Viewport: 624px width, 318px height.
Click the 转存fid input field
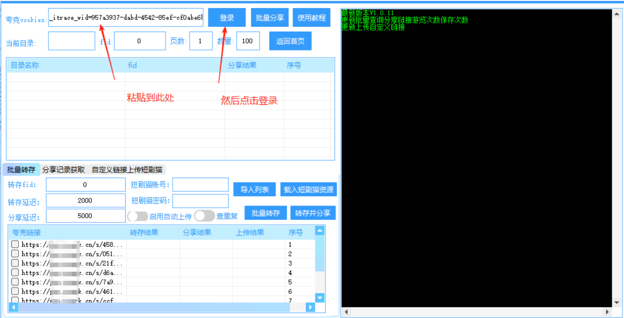pos(86,185)
